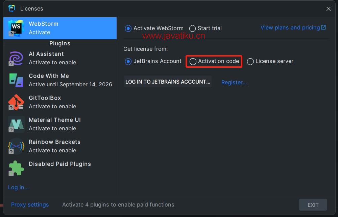Screen dimensions: 338x217
Task: Click the Log in... link in sidebar
Action: (x=18, y=187)
